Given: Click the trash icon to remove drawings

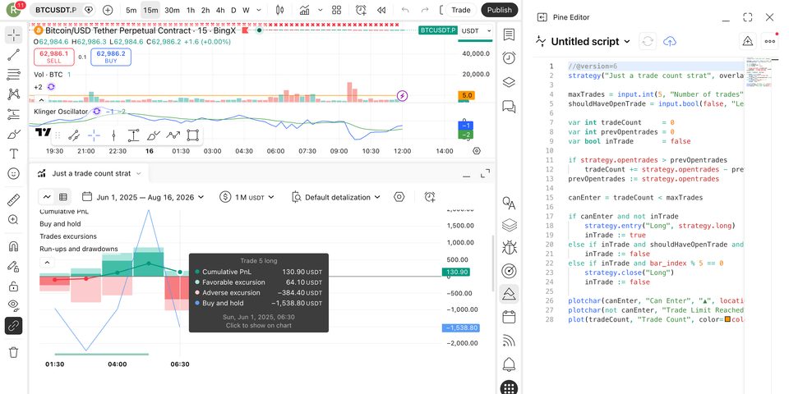Looking at the screenshot, I should tap(14, 352).
